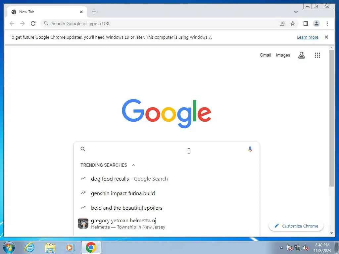The width and height of the screenshot is (339, 254).
Task: Click the scrollbar up arrow
Action: pyautogui.click(x=331, y=48)
